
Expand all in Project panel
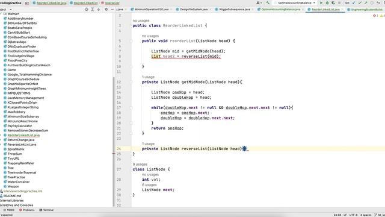click(x=93, y=10)
